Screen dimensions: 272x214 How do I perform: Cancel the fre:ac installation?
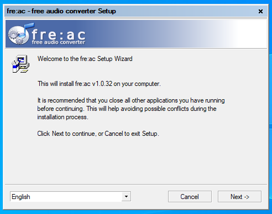pos(190,197)
